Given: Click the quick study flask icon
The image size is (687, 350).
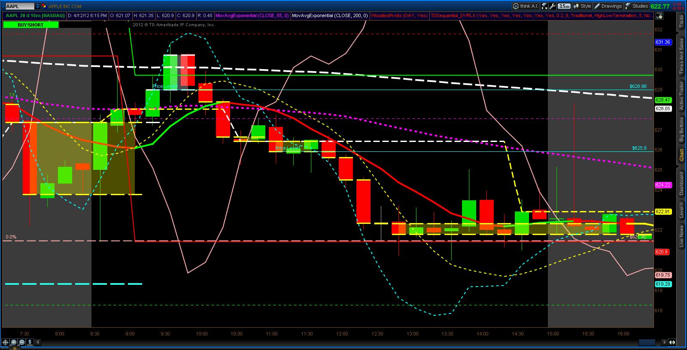Looking at the screenshot, I should click(545, 6).
